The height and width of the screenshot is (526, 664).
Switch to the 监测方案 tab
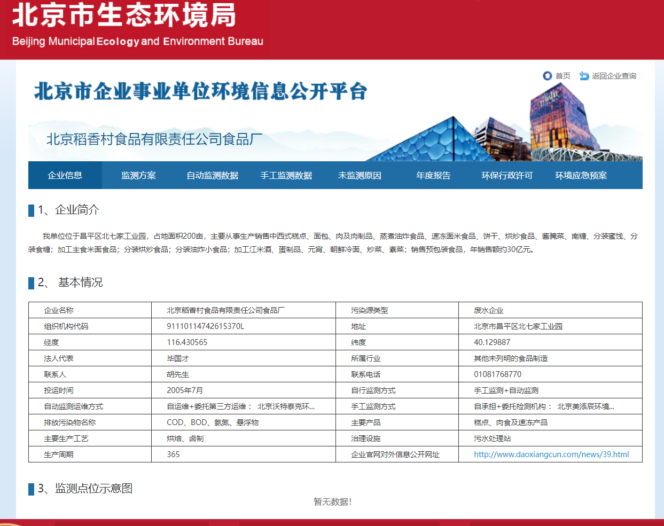139,175
